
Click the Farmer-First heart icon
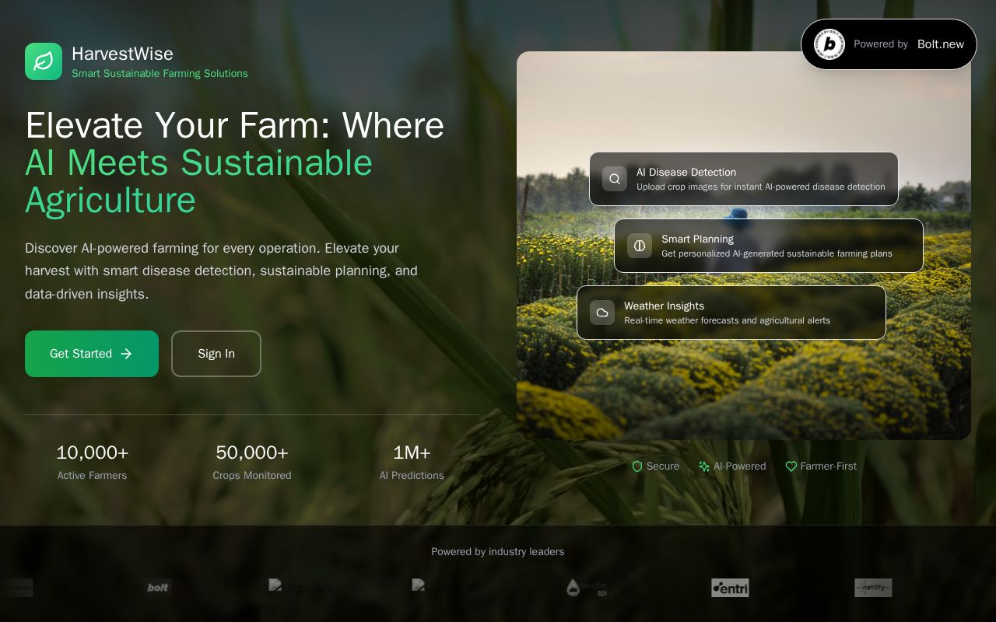[791, 466]
